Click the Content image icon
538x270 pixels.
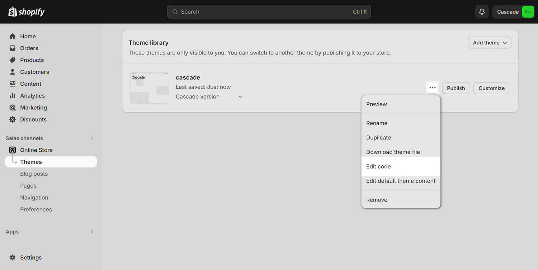click(13, 84)
